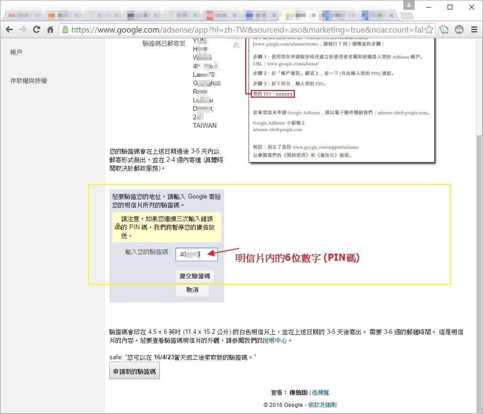Go back with the browser back arrow
This screenshot has width=483, height=414.
click(9, 30)
